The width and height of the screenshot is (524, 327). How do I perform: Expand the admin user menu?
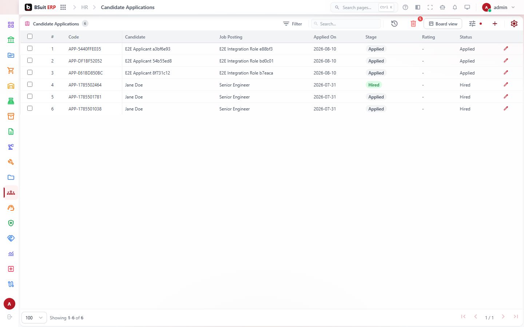click(499, 7)
